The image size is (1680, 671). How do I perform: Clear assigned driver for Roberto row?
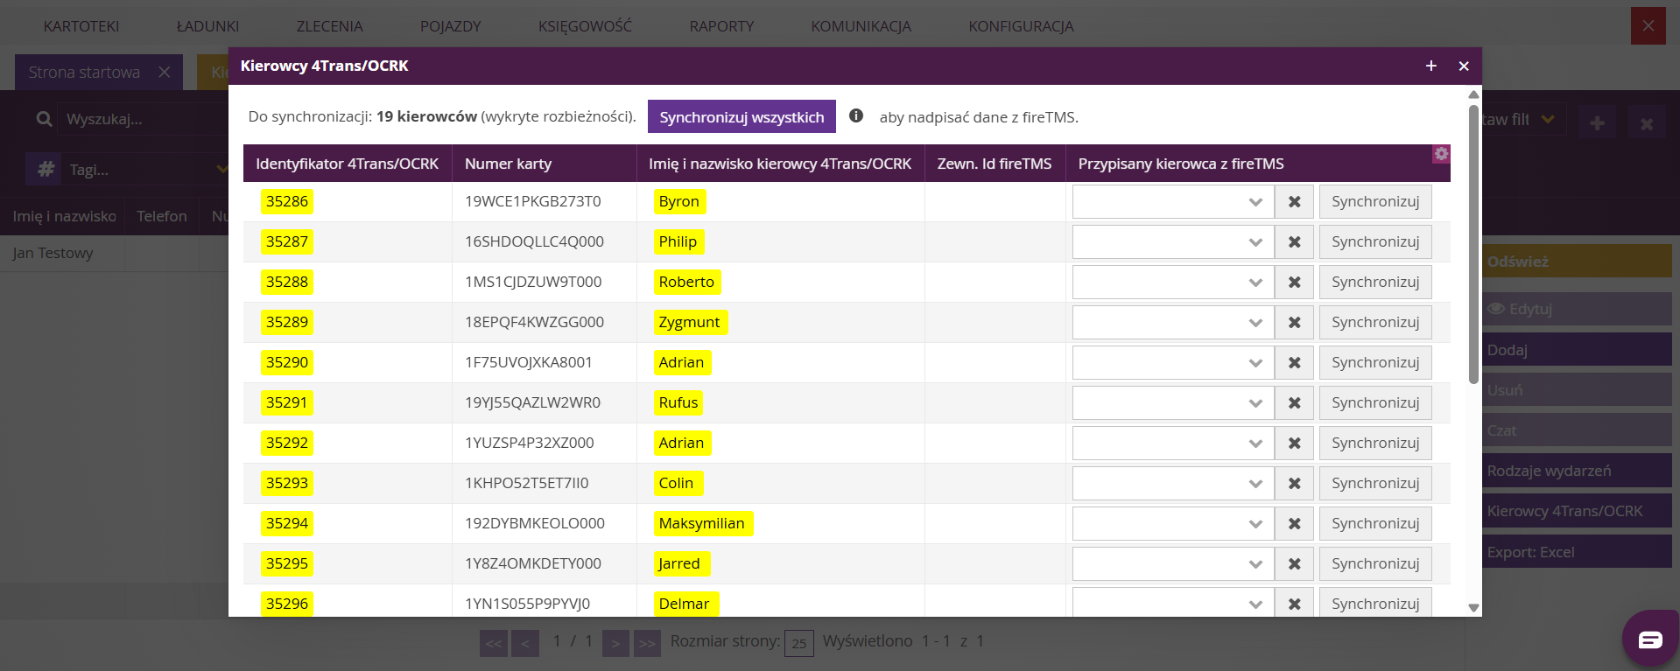tap(1294, 282)
